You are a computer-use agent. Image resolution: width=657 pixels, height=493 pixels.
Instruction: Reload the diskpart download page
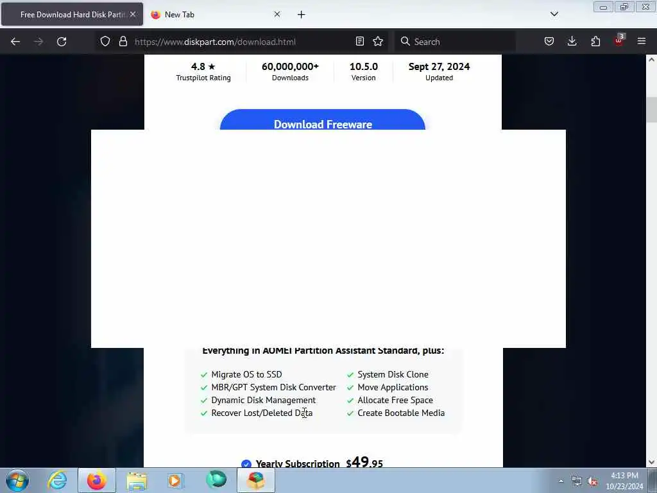click(x=62, y=42)
